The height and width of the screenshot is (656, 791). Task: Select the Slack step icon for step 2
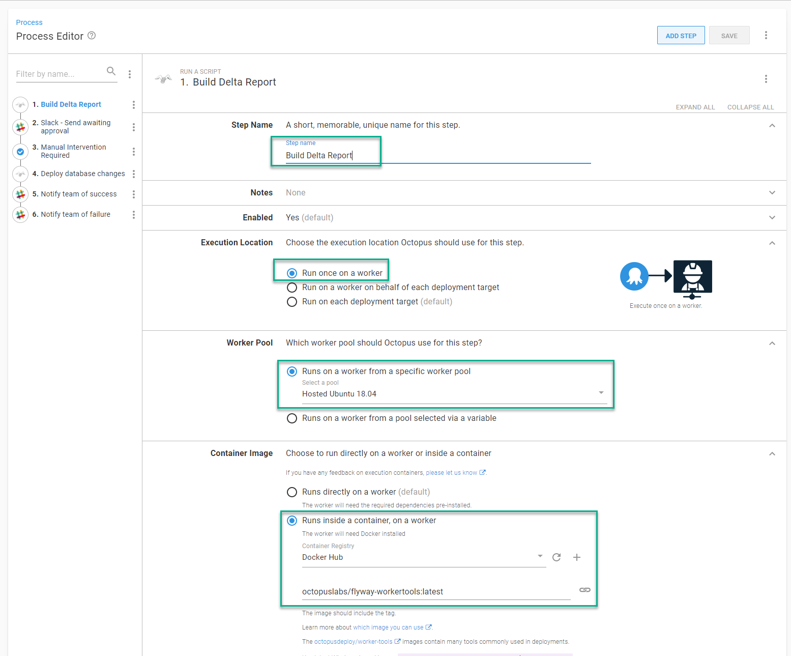[20, 127]
